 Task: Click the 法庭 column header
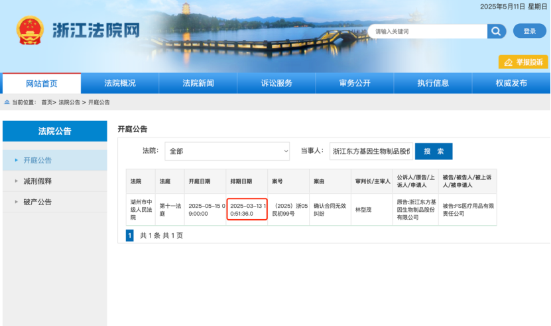pos(170,181)
